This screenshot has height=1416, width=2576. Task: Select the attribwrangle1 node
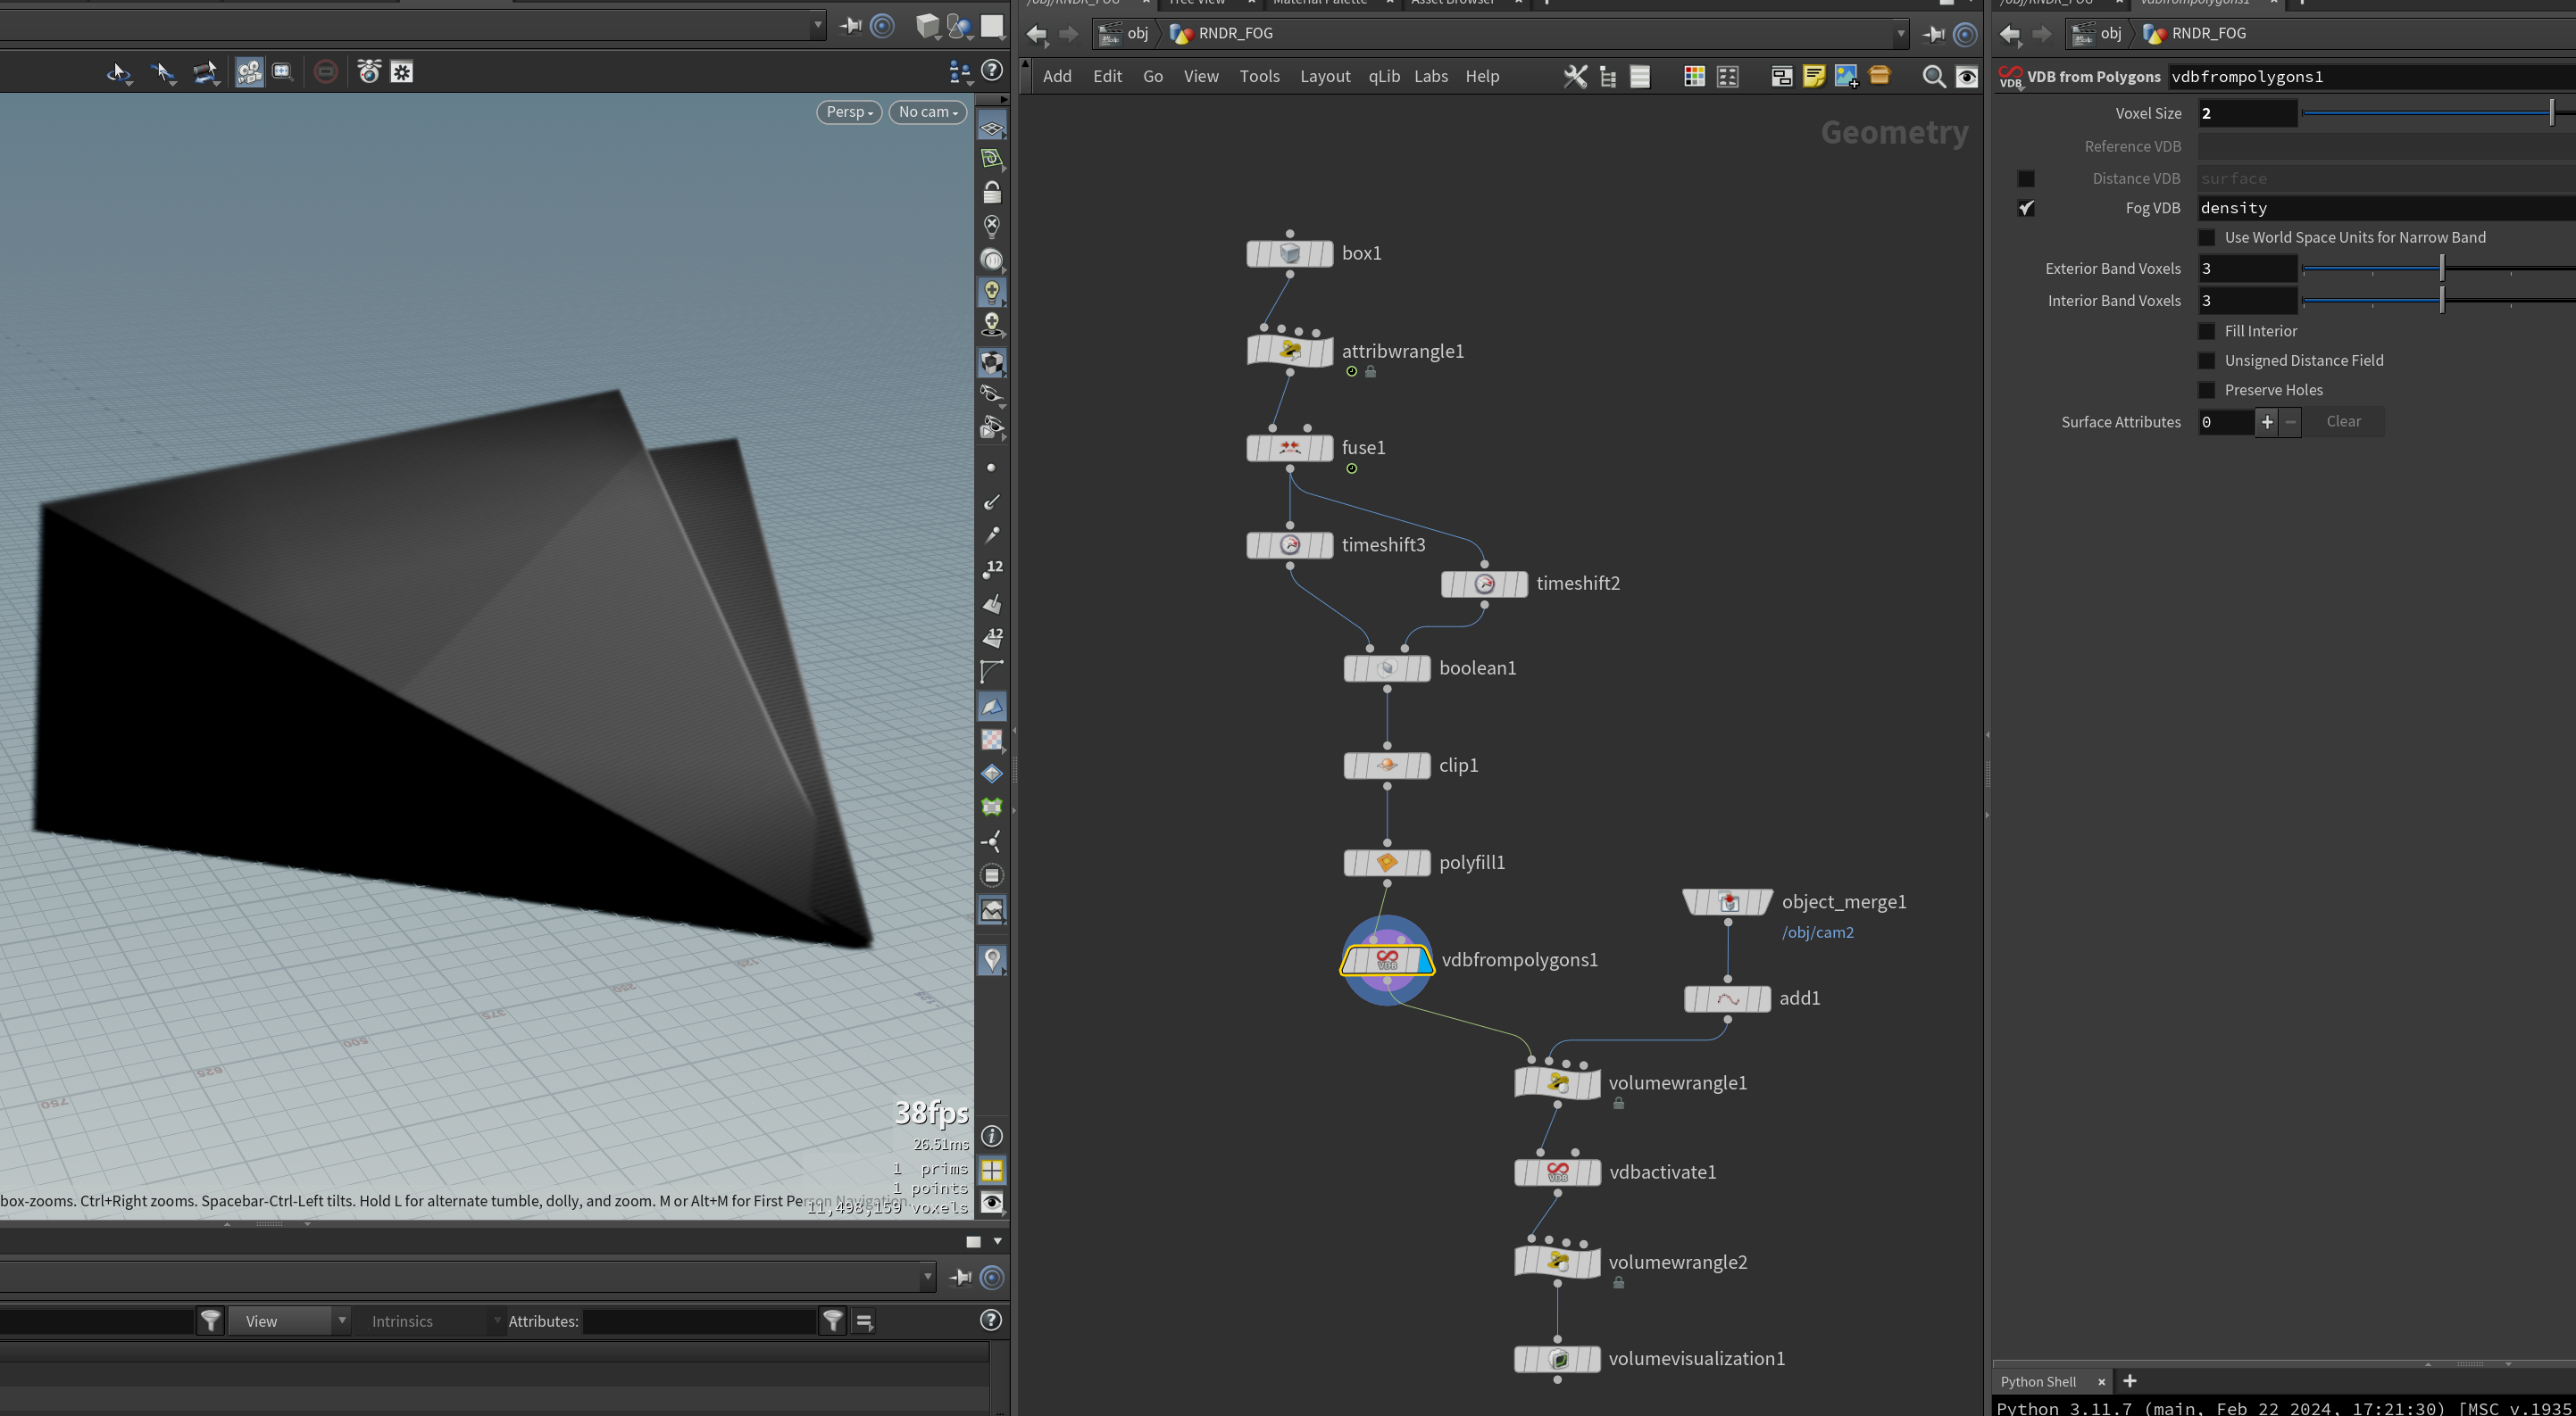tap(1289, 351)
